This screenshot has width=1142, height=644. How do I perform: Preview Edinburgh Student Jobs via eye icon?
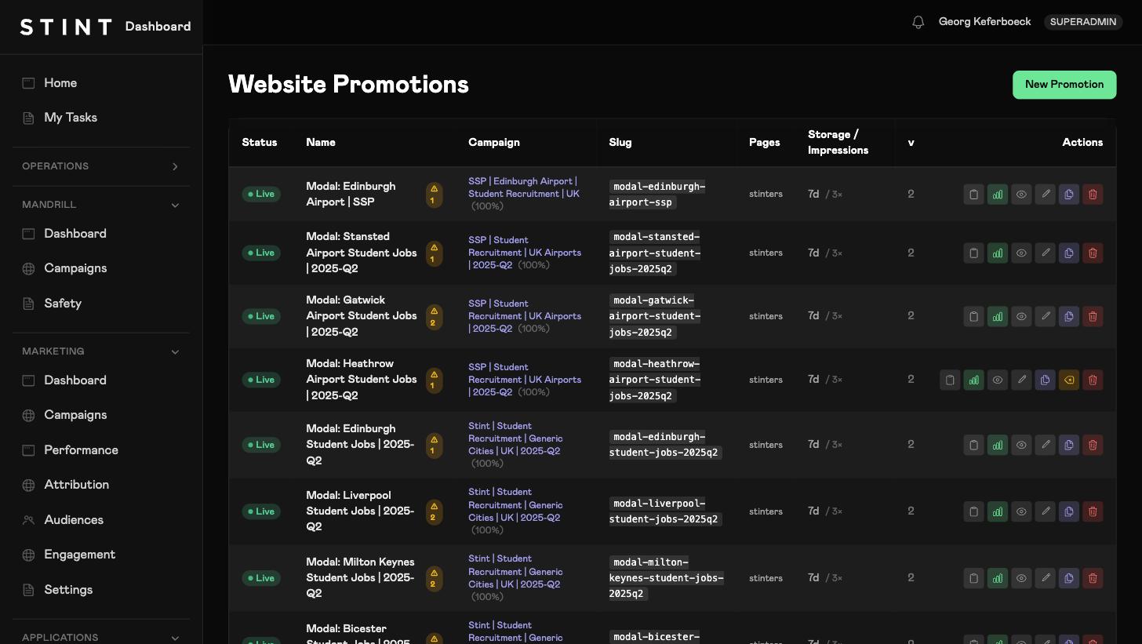click(1021, 446)
